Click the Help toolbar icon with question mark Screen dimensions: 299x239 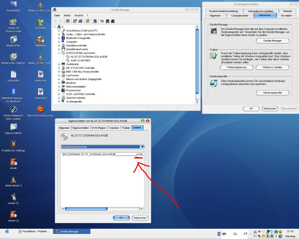[88, 21]
